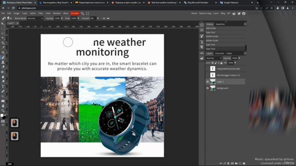Click Report a bug link

tap(205, 13)
